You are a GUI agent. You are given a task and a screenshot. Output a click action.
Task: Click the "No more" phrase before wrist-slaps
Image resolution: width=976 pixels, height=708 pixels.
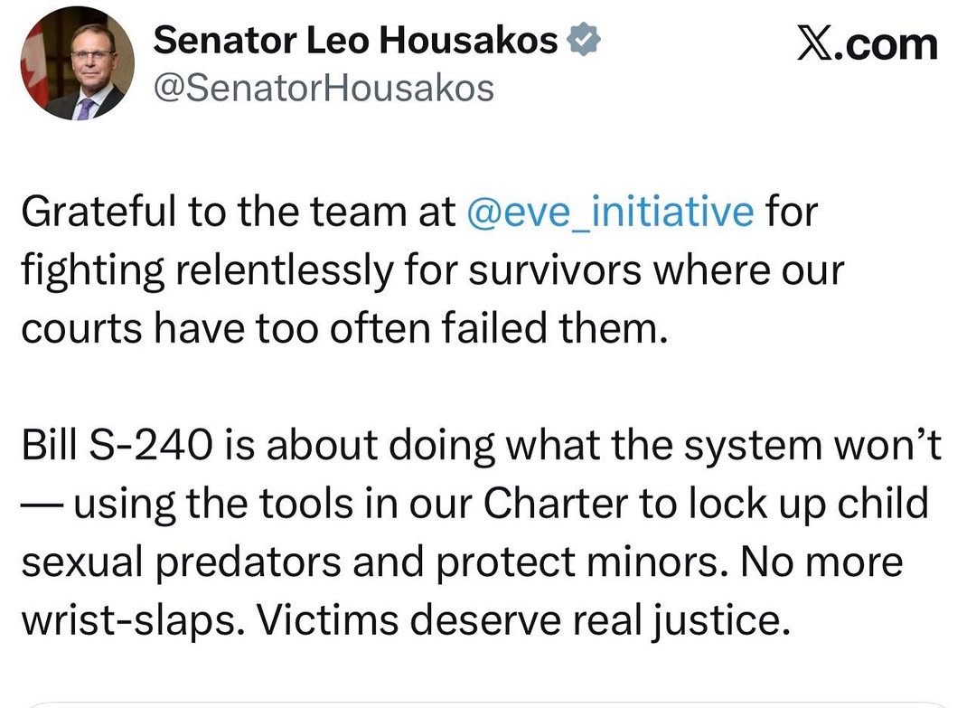pyautogui.click(x=821, y=562)
